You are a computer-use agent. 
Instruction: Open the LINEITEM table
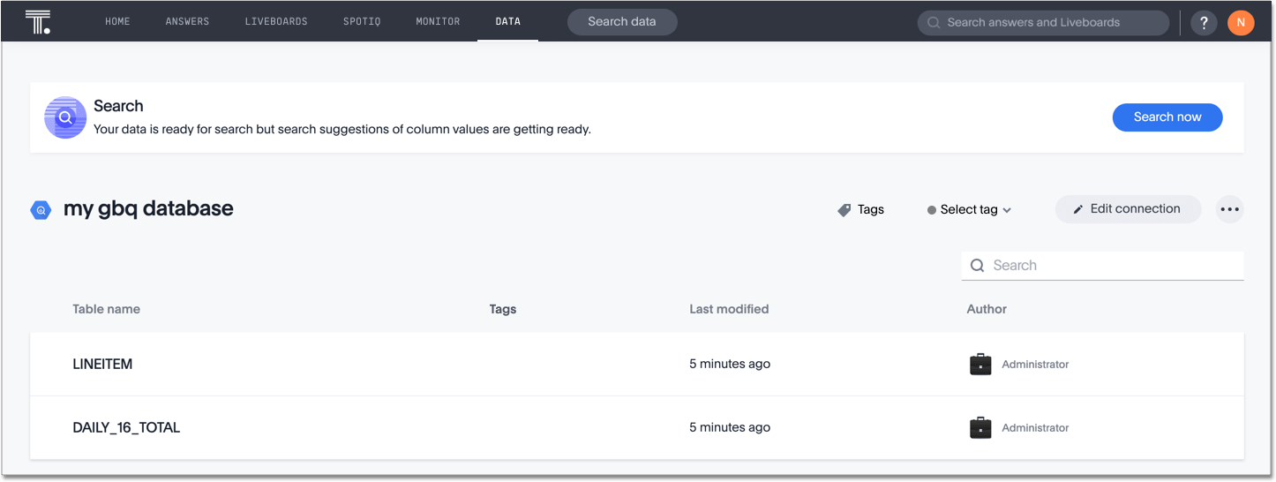tap(102, 365)
